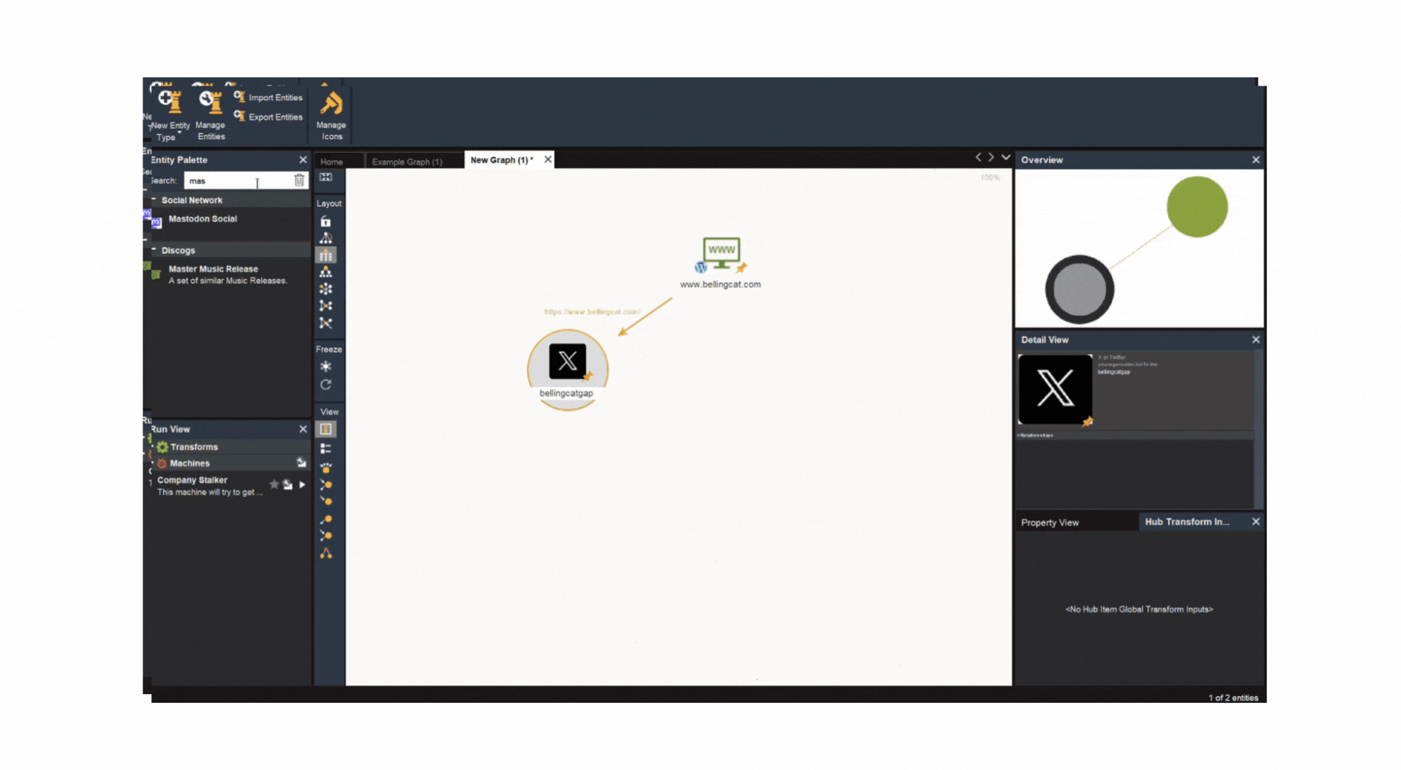Collapse the Social Network category
This screenshot has height=770, width=1401.
click(x=154, y=200)
